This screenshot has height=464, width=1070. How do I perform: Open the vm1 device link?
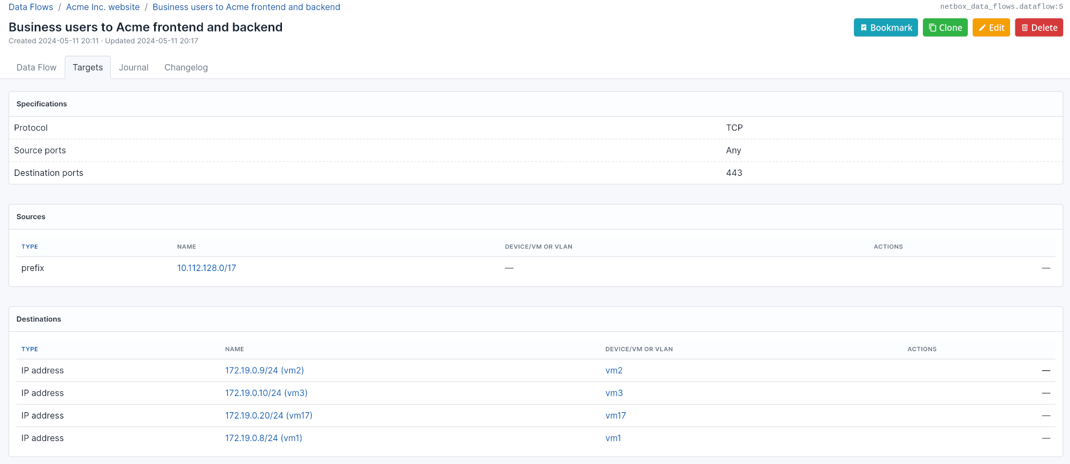(613, 438)
